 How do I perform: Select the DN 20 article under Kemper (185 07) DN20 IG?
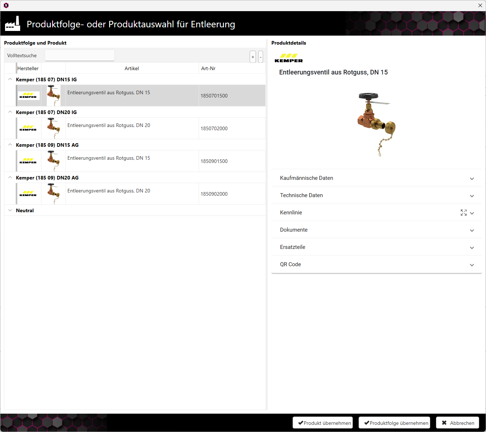click(109, 125)
